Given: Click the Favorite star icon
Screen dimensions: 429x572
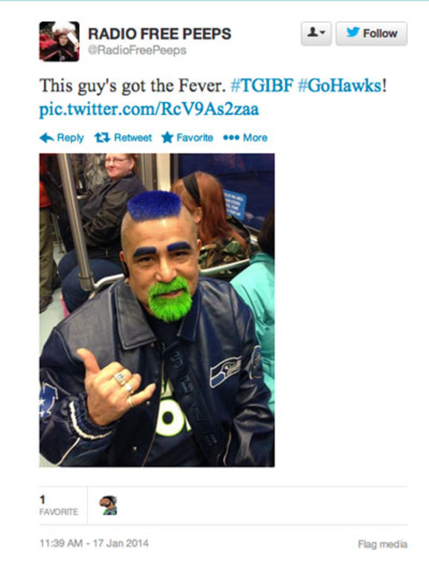Looking at the screenshot, I should (x=167, y=138).
